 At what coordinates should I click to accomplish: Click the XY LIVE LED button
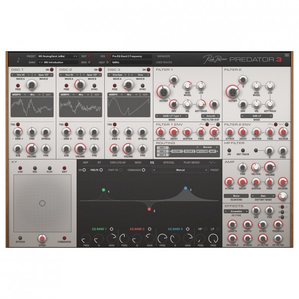pyautogui.click(x=20, y=168)
